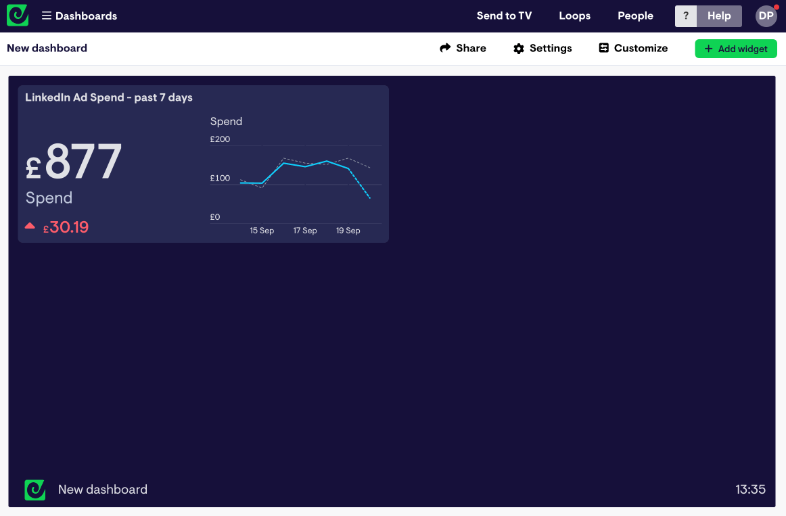Click the Send to TV option

click(x=505, y=16)
